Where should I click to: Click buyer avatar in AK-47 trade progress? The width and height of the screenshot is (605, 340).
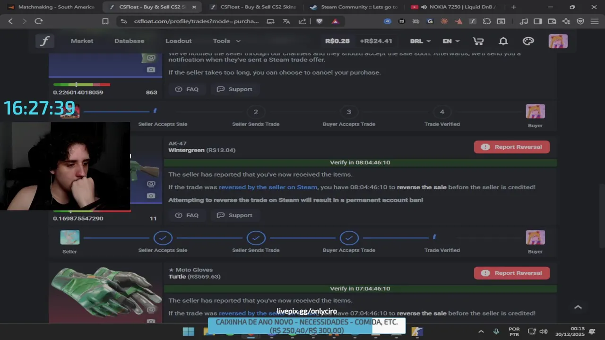point(535,238)
